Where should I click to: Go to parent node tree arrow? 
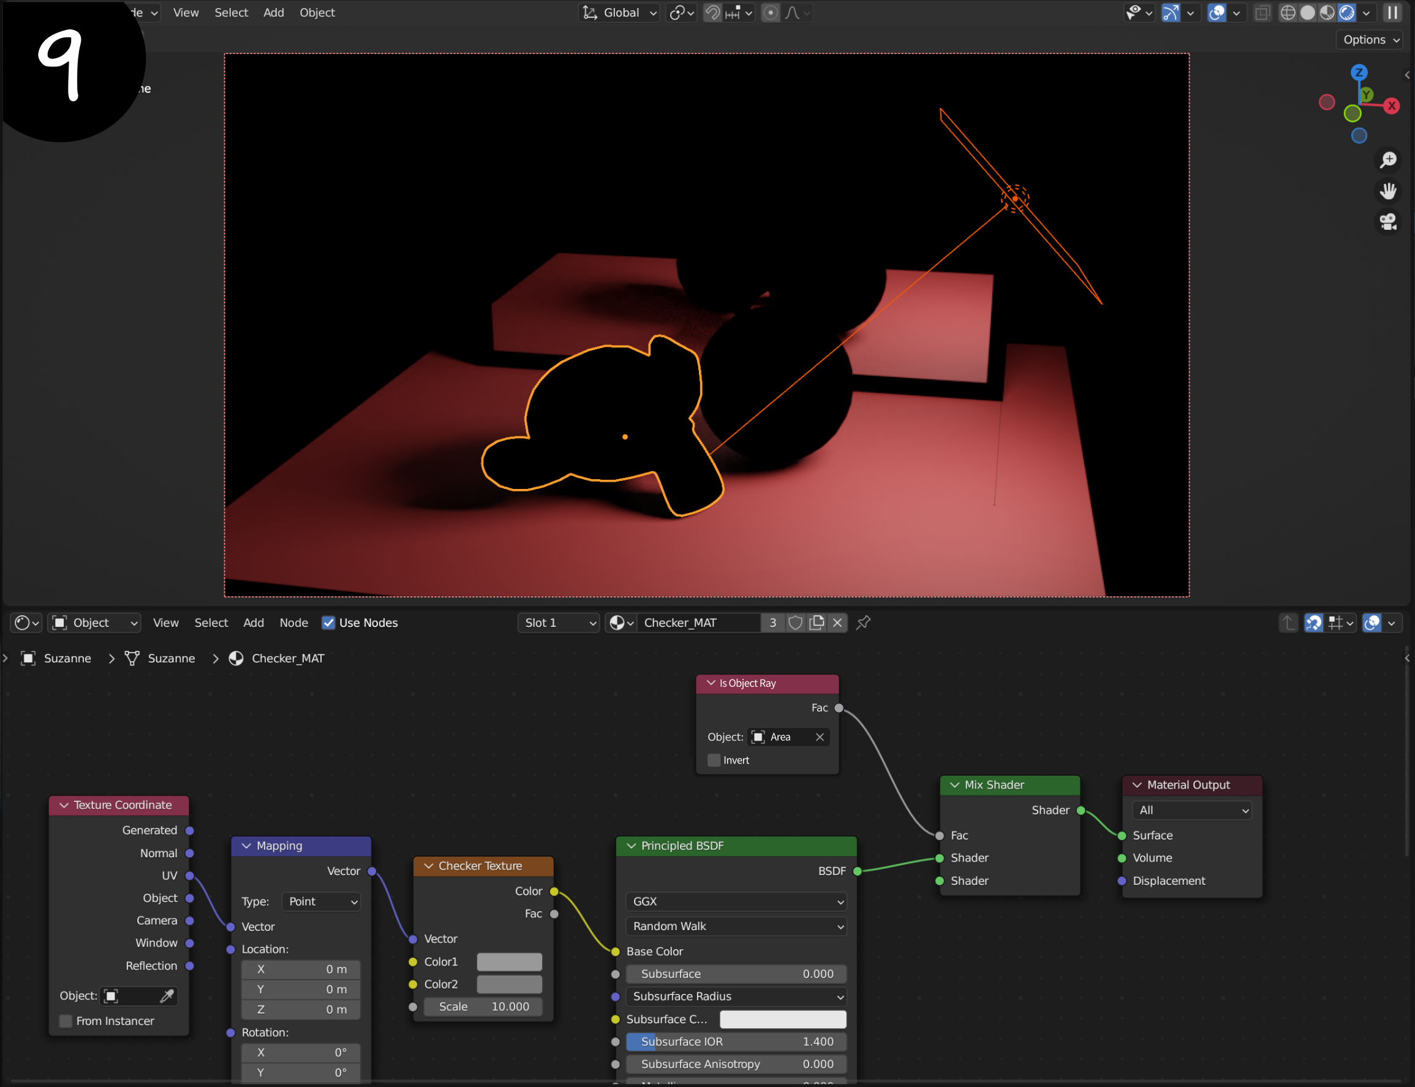pyautogui.click(x=1288, y=623)
